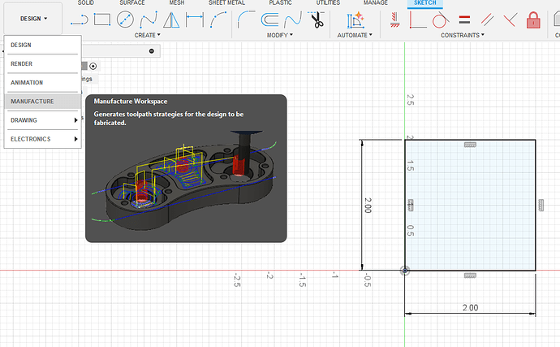Expand the ELECTRONICS submenu arrow
Screen dimensions: 560x347
coord(75,139)
